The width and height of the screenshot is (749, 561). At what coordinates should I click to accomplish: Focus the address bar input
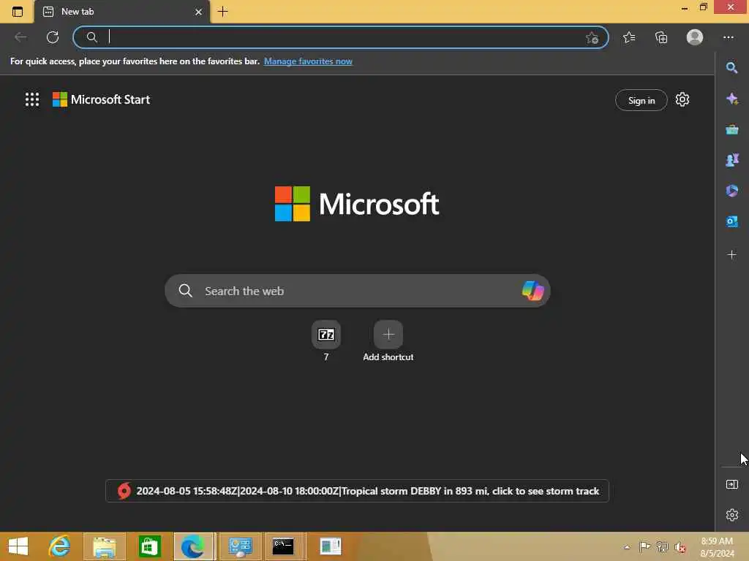(342, 37)
